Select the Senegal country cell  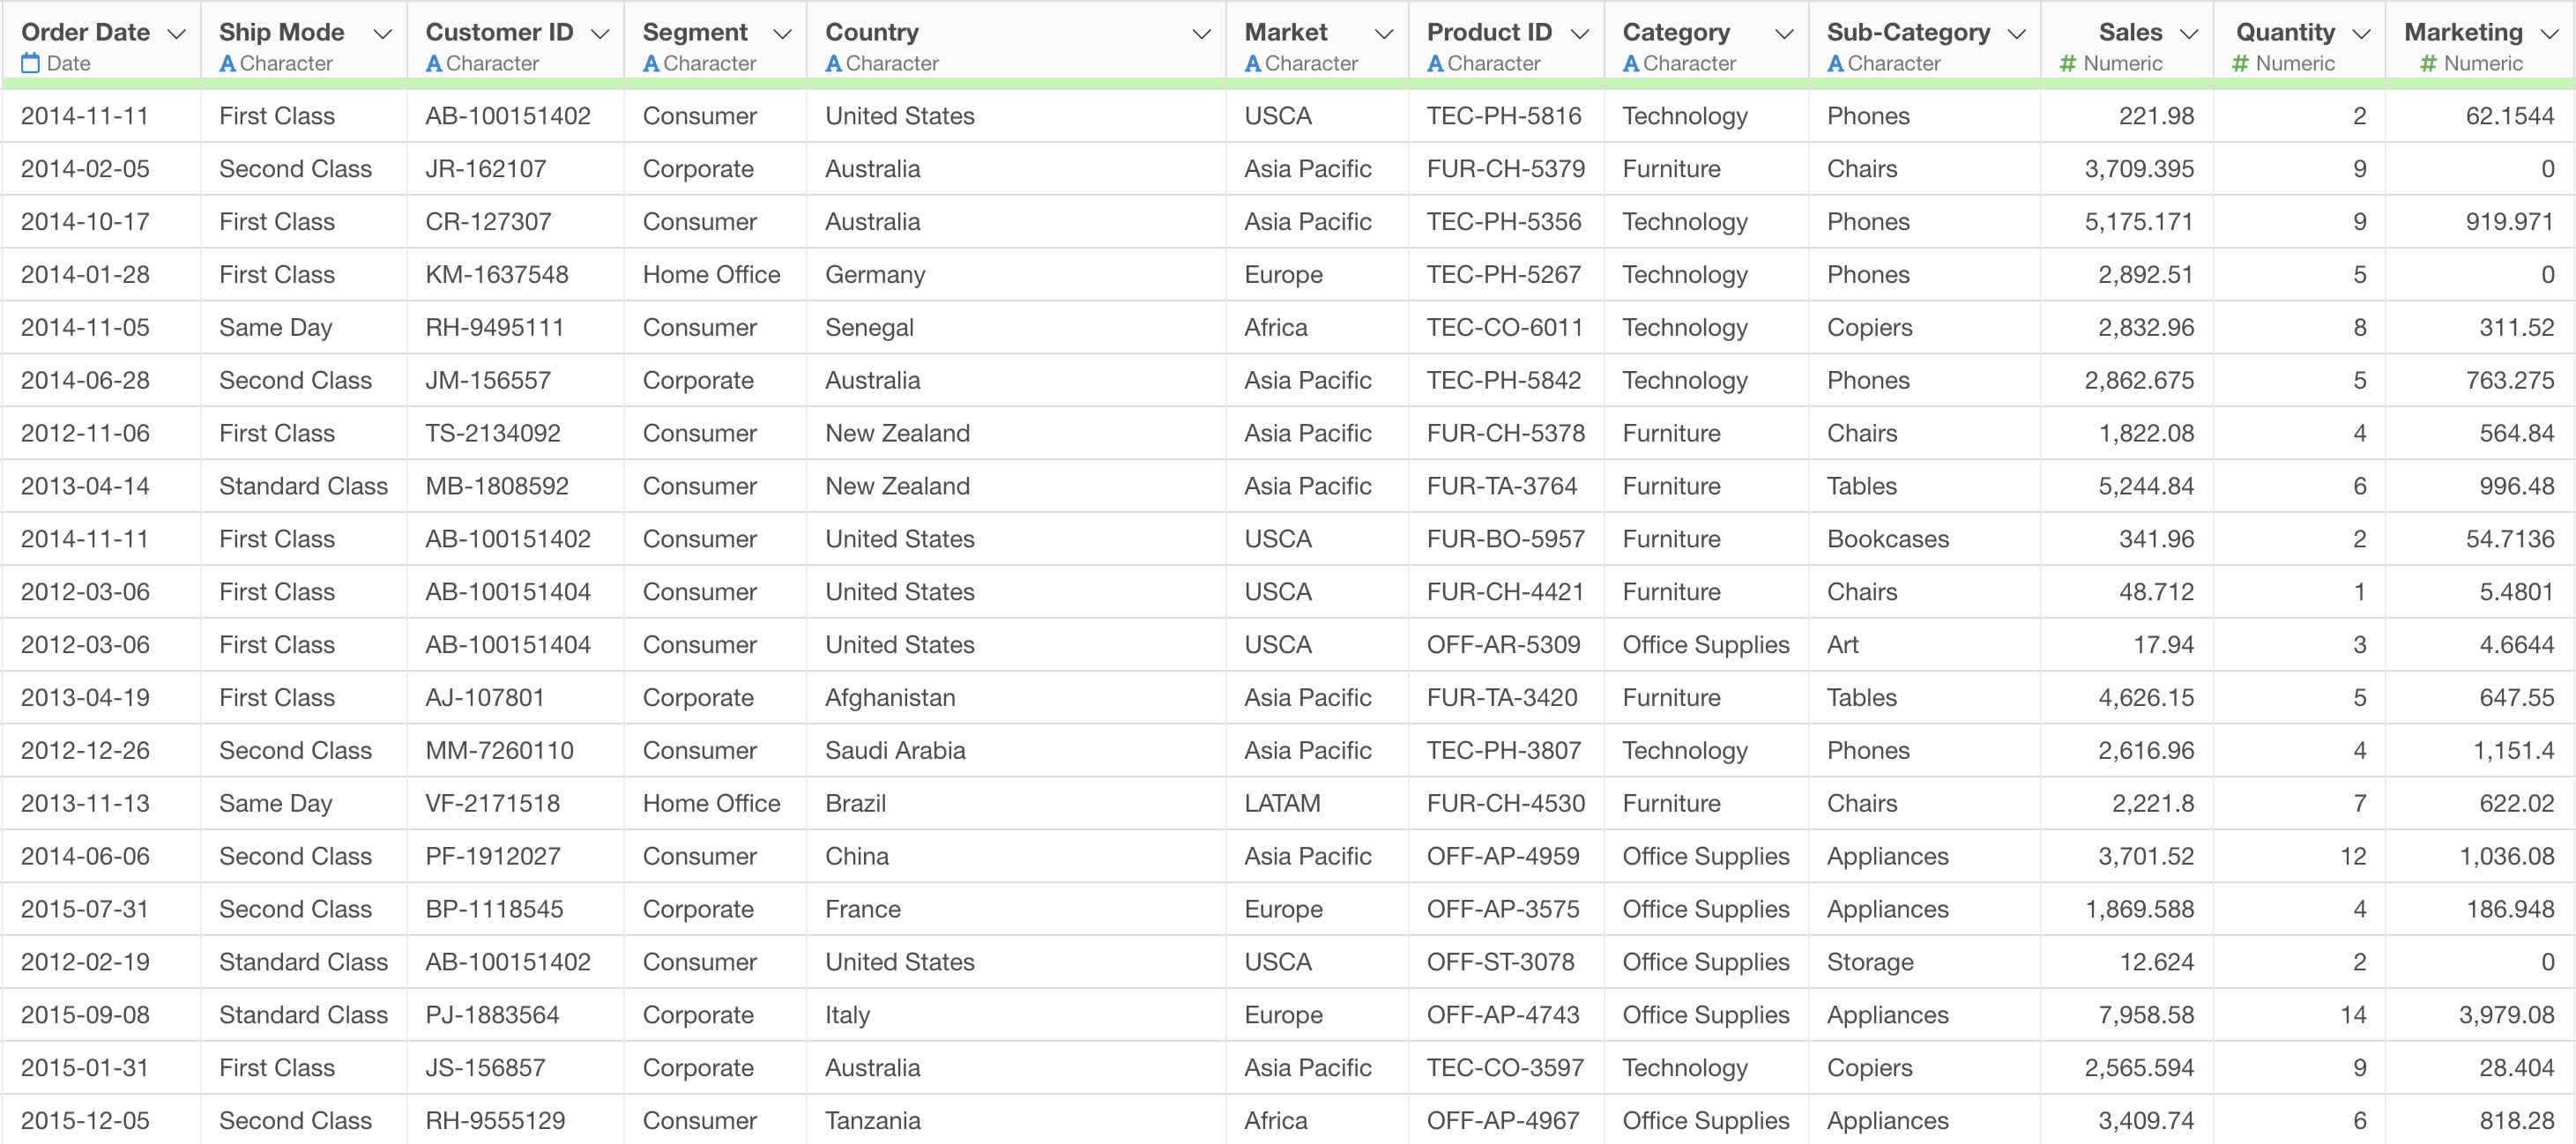pos(869,327)
